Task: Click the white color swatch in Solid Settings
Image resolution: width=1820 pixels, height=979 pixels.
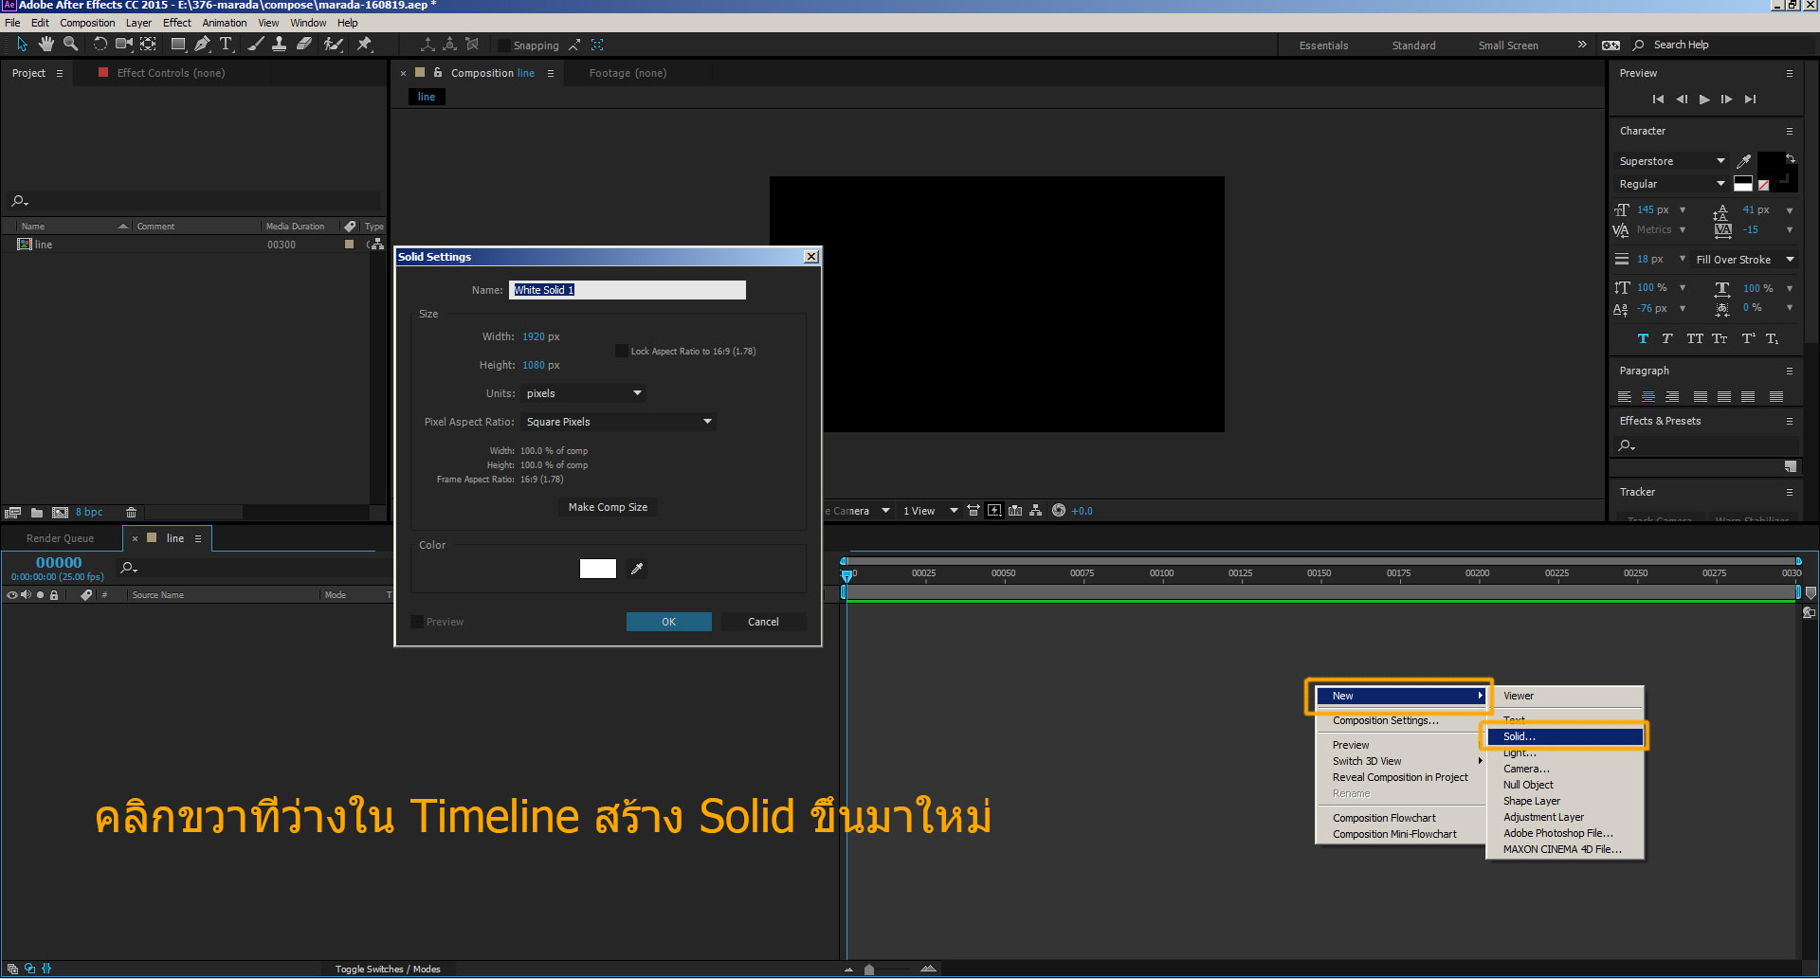Action: [597, 569]
